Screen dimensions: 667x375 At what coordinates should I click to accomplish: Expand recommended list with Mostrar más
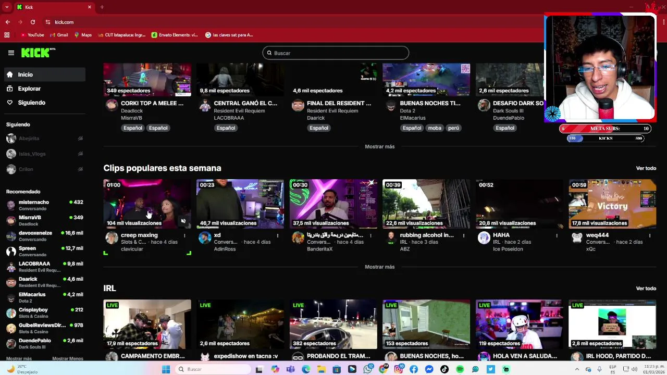tap(19, 358)
